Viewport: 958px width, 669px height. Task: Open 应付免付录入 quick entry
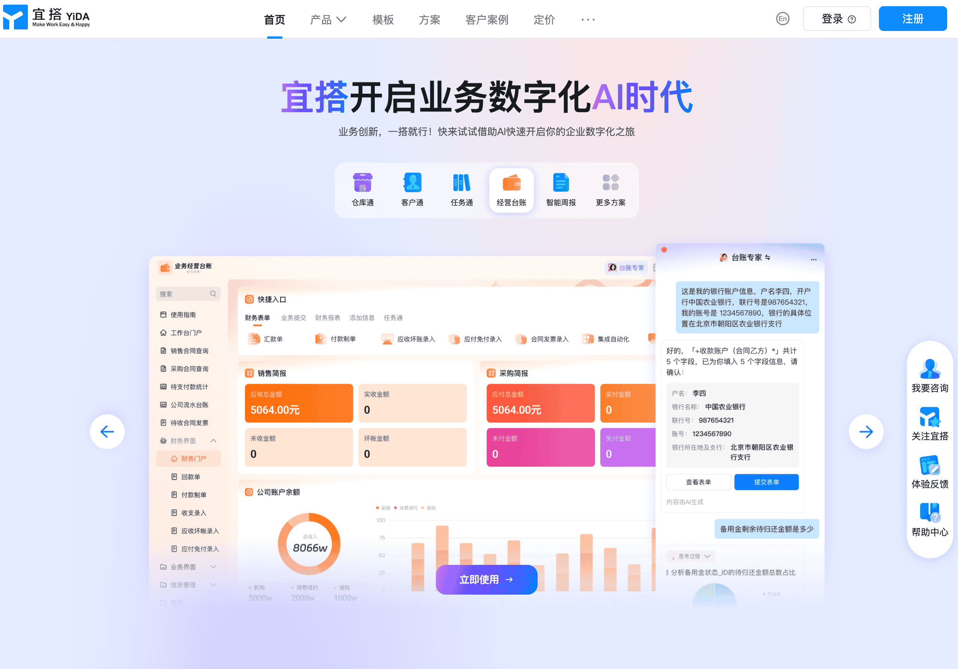click(475, 339)
